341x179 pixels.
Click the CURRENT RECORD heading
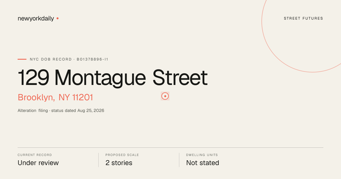[x=35, y=155]
